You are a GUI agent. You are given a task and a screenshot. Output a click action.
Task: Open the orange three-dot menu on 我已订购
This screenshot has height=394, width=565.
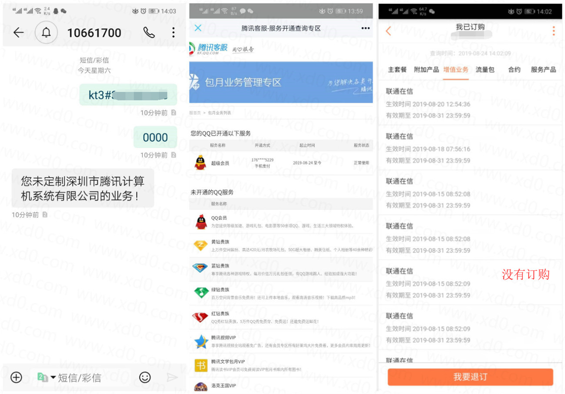(553, 31)
